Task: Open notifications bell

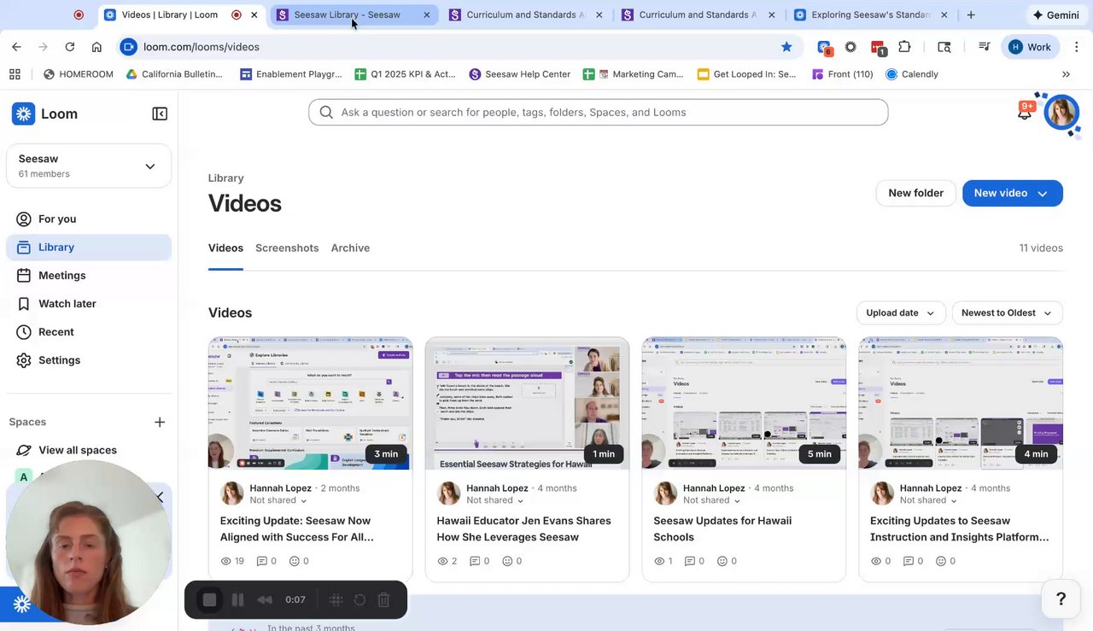Action: (1025, 112)
